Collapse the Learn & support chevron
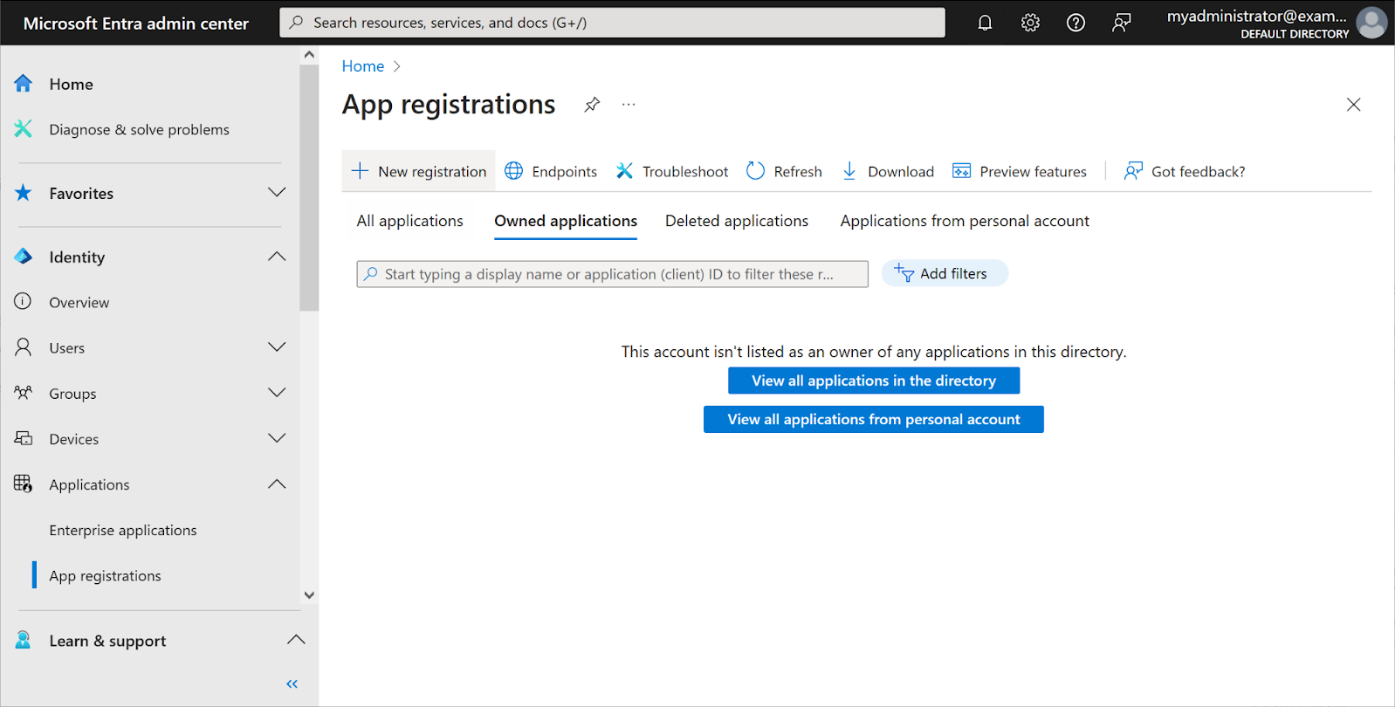1395x707 pixels. (x=296, y=640)
